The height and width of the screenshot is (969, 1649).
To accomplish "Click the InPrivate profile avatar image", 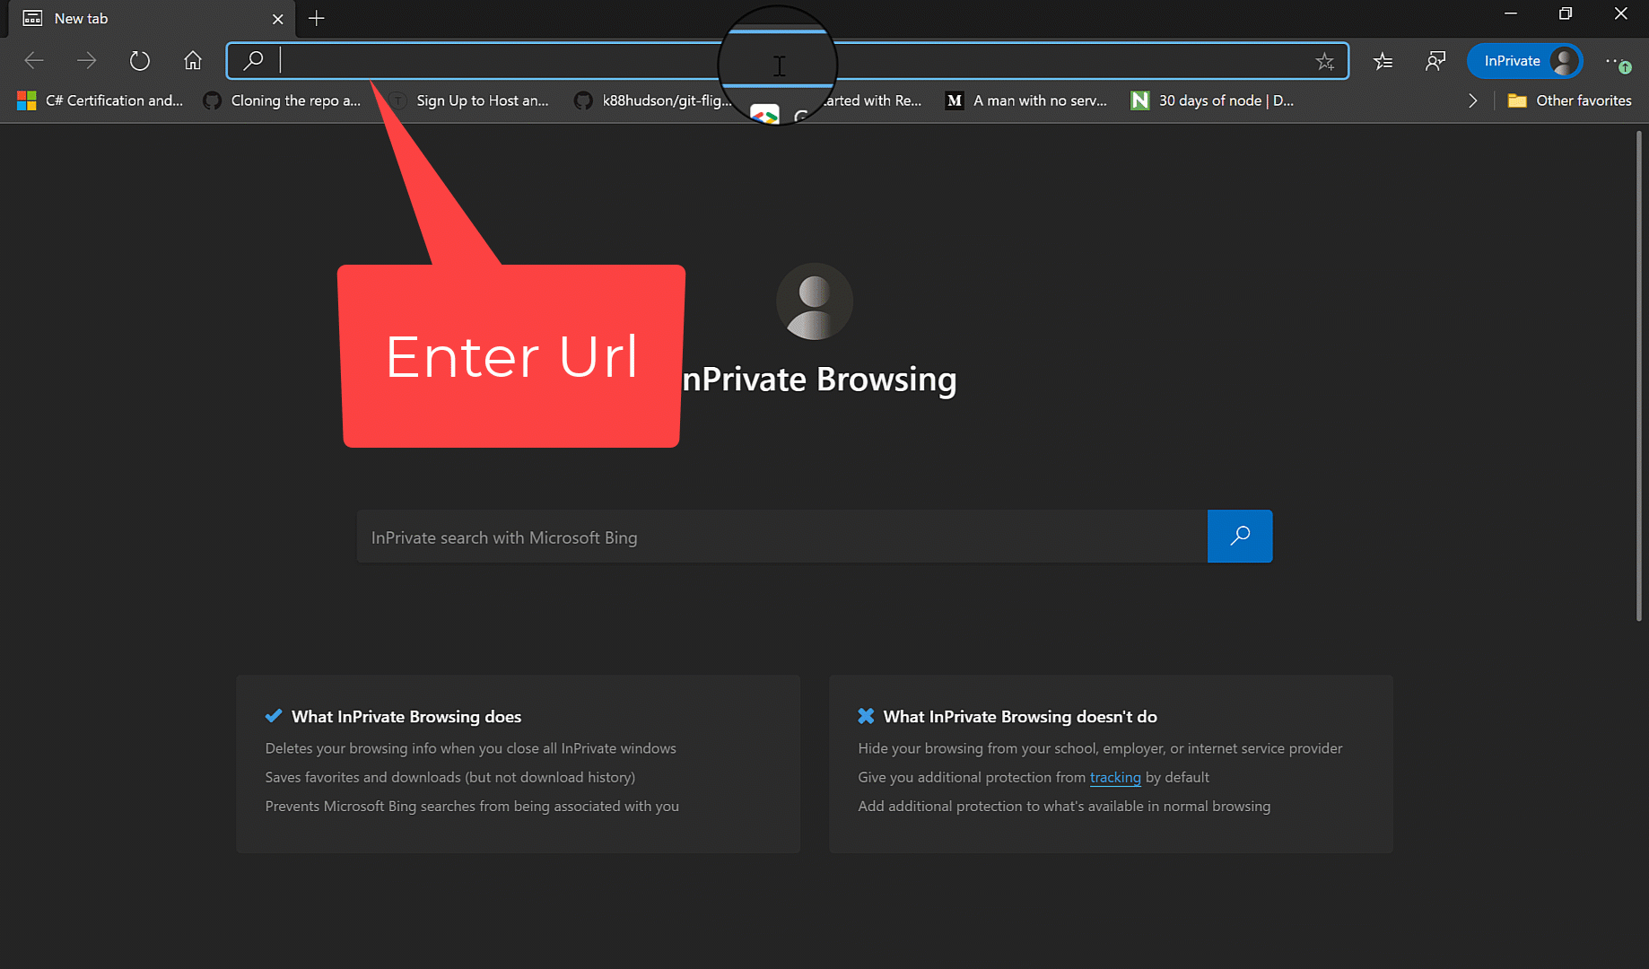I will pyautogui.click(x=815, y=301).
